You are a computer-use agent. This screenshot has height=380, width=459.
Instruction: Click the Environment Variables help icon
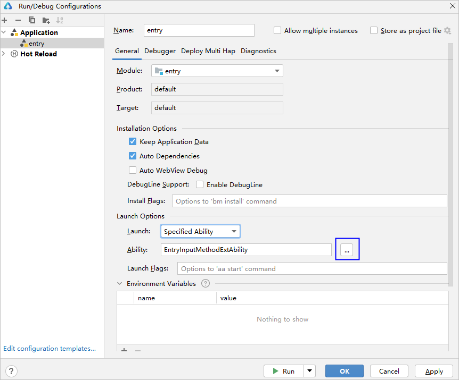coord(206,284)
